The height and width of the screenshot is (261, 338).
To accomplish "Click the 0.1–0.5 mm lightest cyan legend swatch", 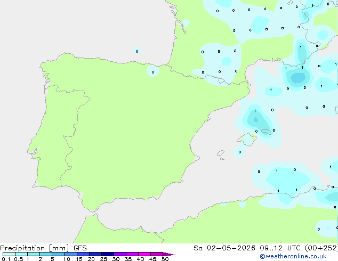I will pyautogui.click(x=9, y=254).
